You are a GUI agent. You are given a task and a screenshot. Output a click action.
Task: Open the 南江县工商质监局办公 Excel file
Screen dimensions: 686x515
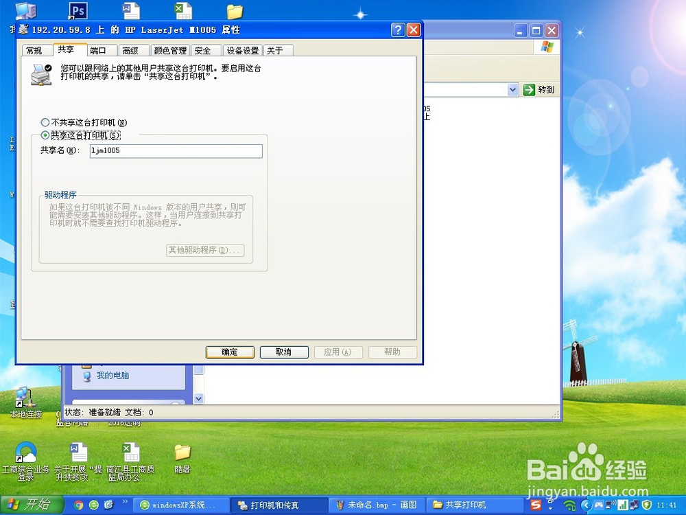(131, 461)
